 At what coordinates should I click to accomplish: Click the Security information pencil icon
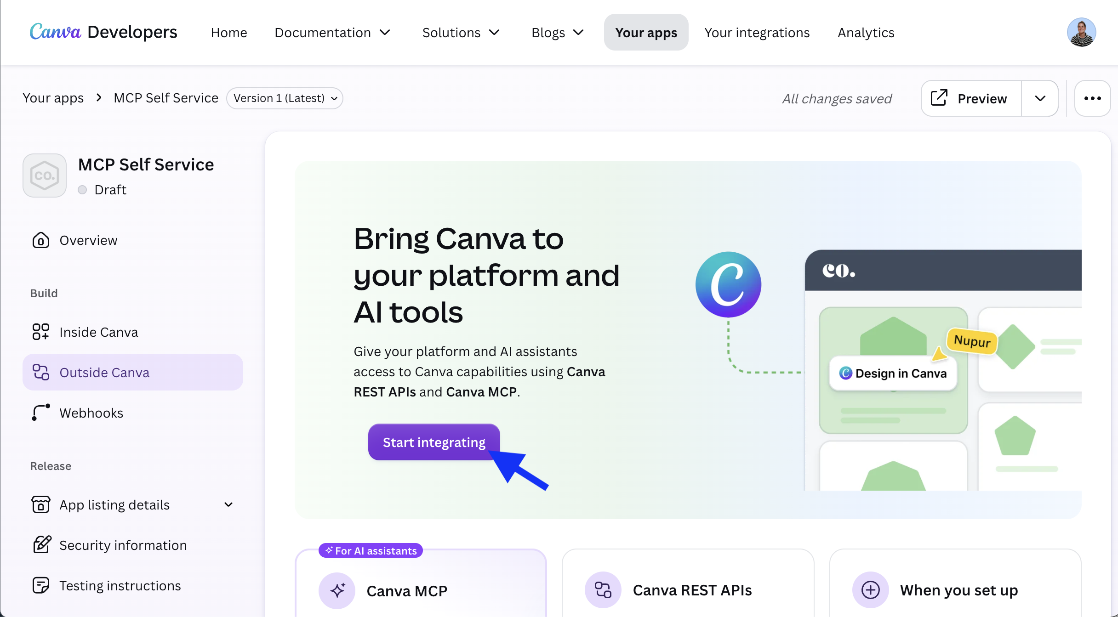42,544
